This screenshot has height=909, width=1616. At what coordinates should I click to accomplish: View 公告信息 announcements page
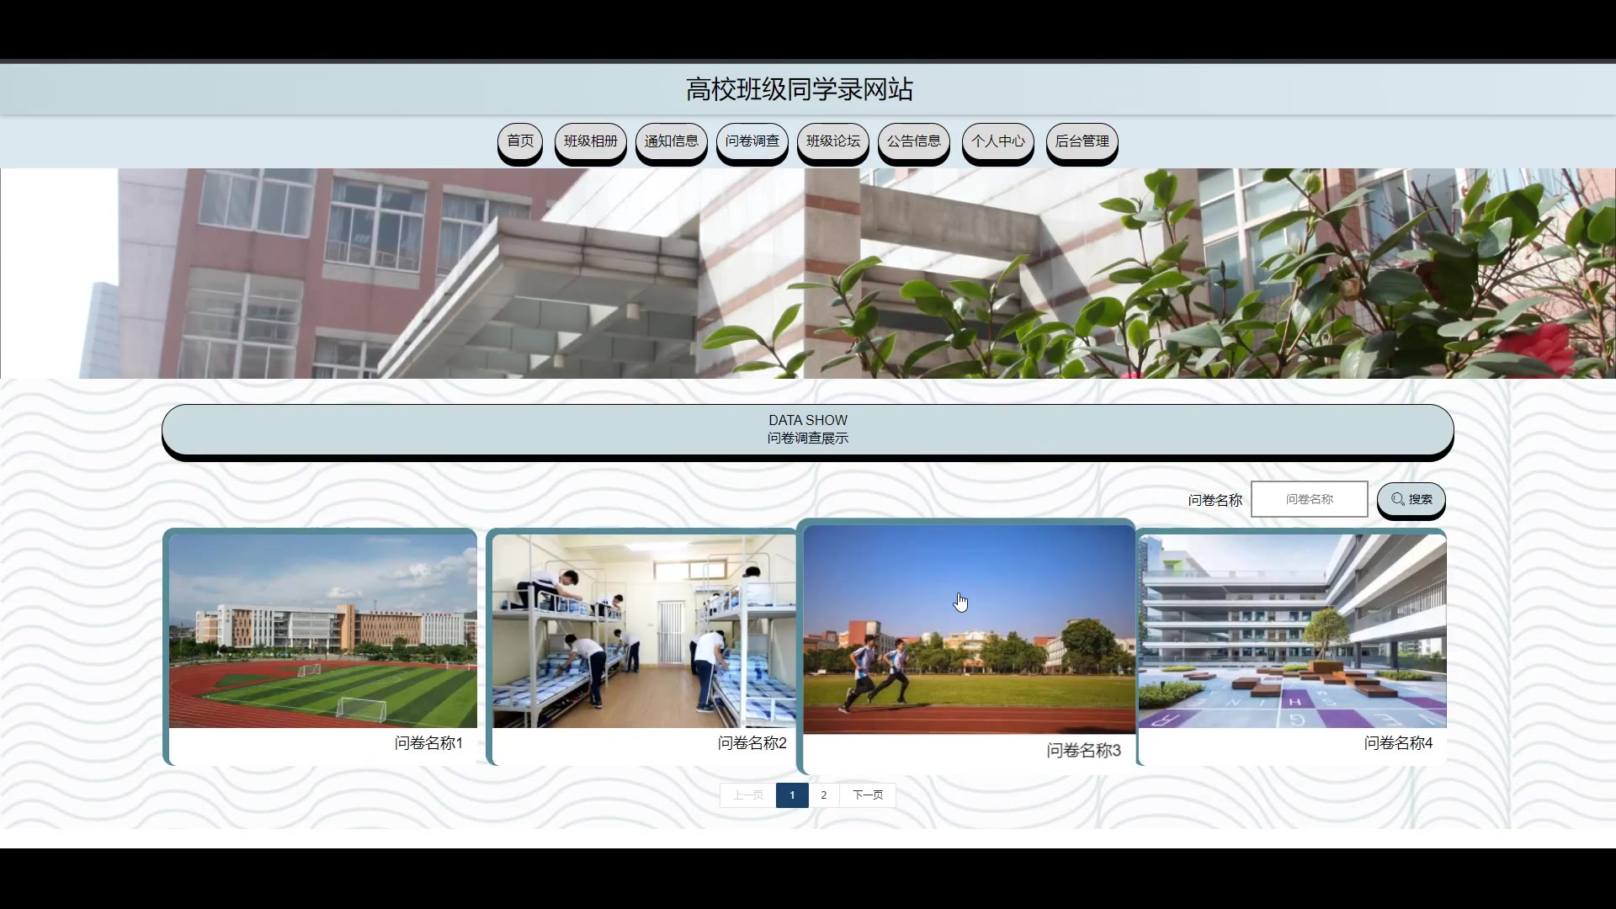914,141
